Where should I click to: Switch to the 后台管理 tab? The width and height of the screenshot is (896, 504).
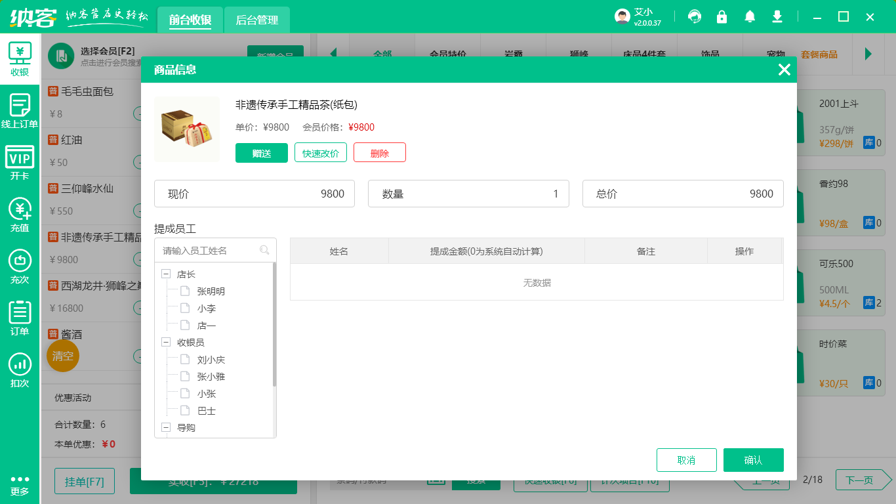click(256, 20)
